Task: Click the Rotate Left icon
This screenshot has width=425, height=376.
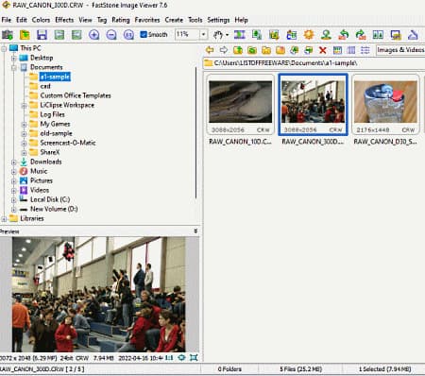Action: (x=343, y=34)
